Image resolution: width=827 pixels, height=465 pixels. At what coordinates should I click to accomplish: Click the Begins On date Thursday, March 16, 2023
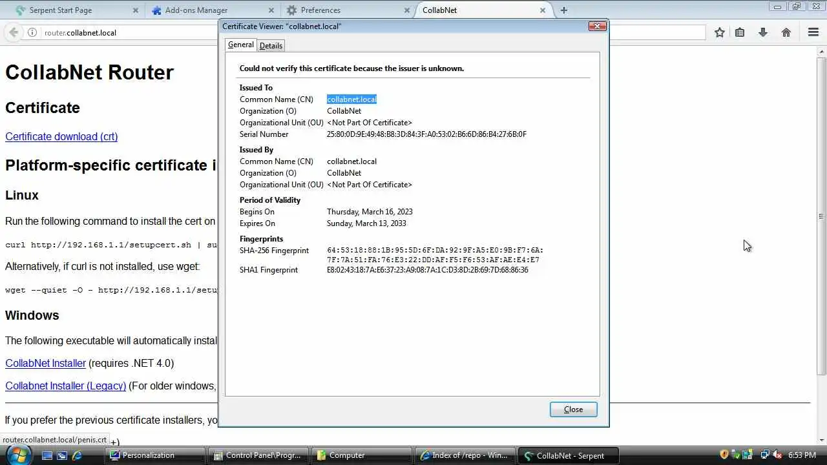[x=370, y=212]
